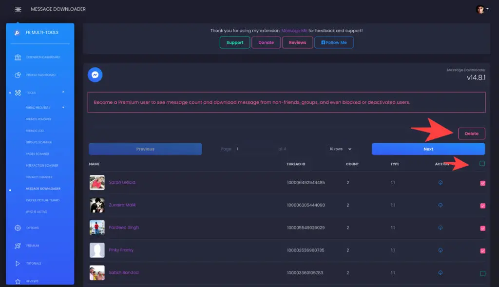Click the THREAD ID column header
This screenshot has height=287, width=499.
[x=296, y=164]
